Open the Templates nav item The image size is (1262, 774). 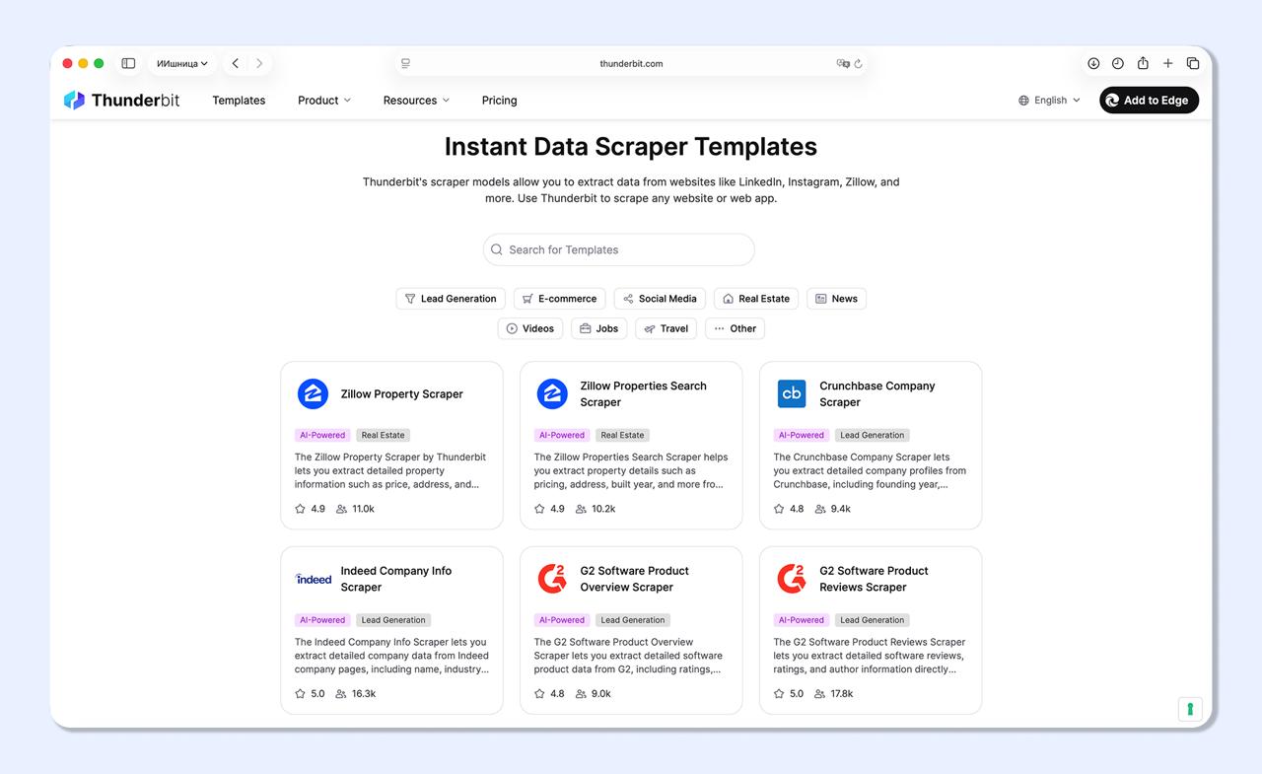(239, 101)
